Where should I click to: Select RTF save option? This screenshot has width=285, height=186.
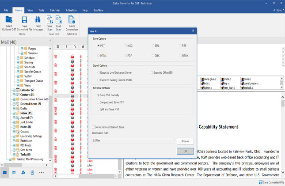(182, 46)
